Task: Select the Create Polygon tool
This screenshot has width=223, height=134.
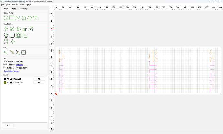Action: (29, 18)
